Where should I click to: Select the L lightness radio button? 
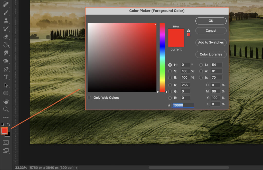click(201, 65)
